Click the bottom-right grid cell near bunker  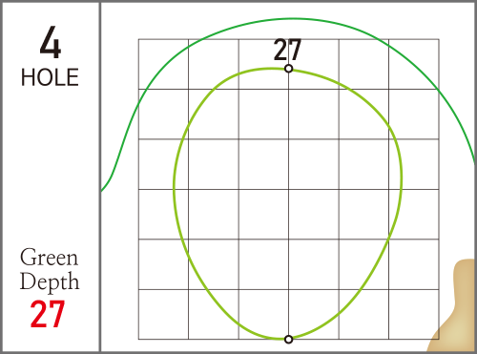point(414,314)
